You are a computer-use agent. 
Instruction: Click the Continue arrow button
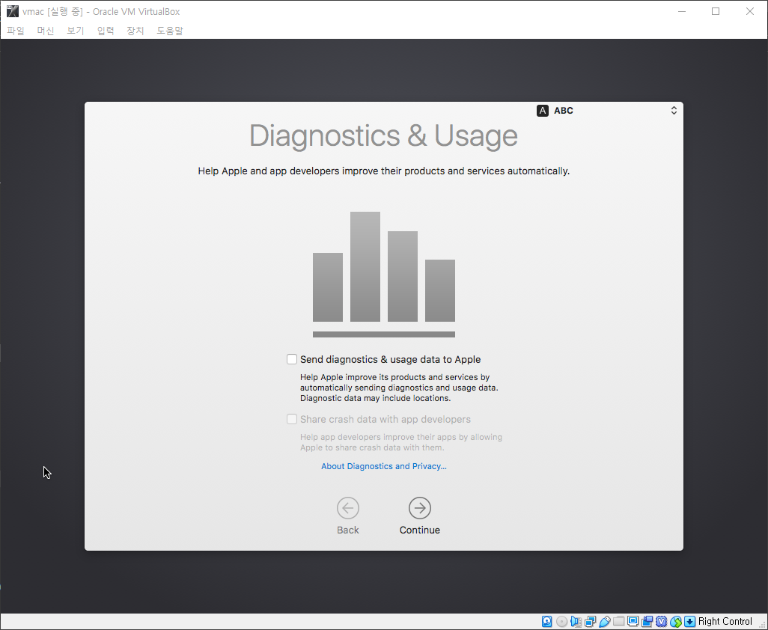point(420,508)
